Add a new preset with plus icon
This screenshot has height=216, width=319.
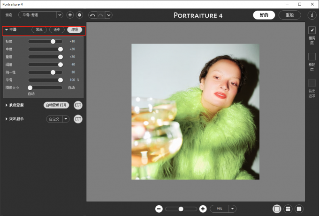tap(70, 15)
